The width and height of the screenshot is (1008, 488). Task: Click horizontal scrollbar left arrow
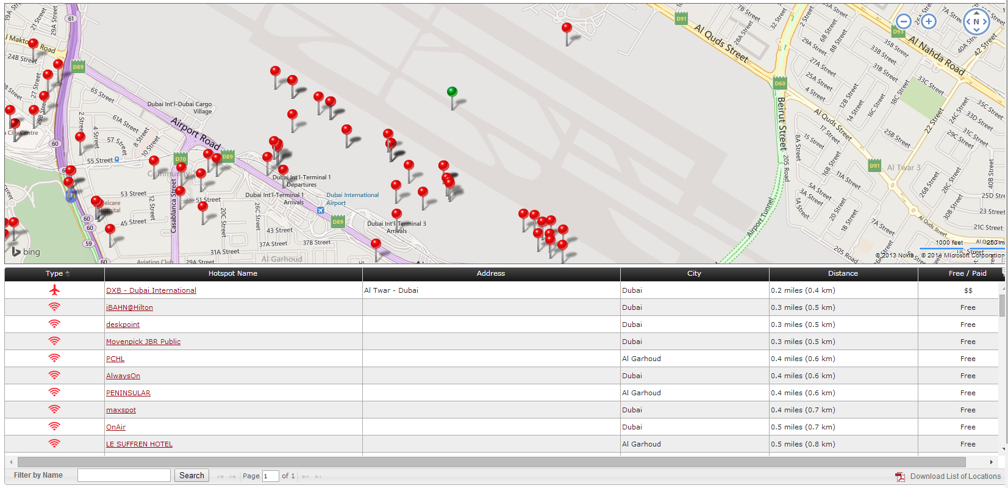pos(10,462)
